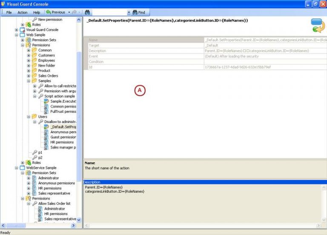Screen dimensions: 327x235
Task: Open the Previous history dropdown arrow
Action: tap(69, 12)
